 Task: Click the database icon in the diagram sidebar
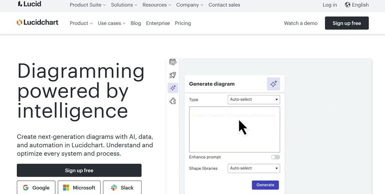tap(173, 62)
